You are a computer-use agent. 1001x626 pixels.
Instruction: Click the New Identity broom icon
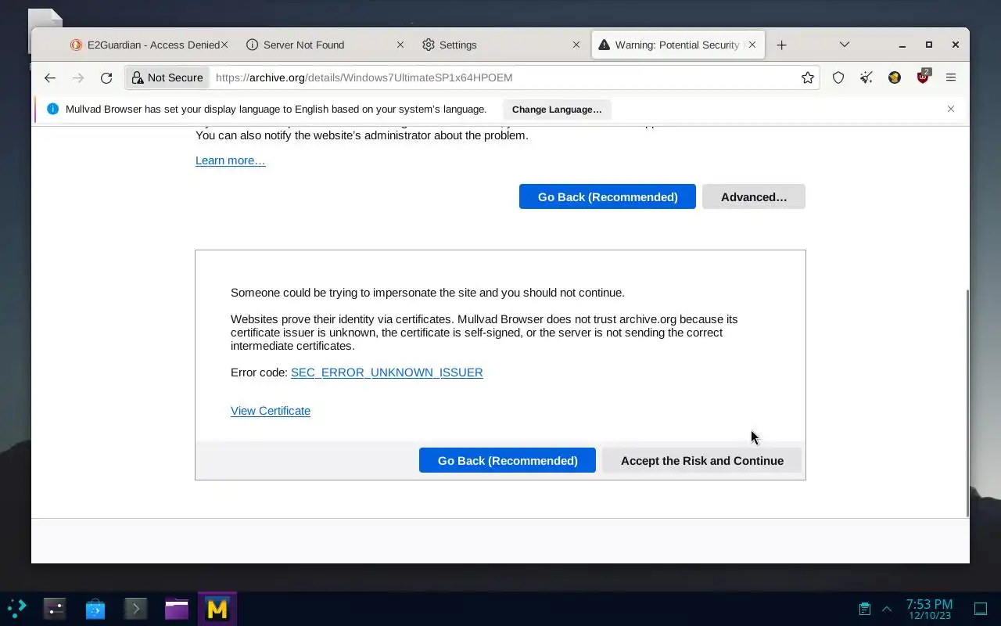pos(866,77)
